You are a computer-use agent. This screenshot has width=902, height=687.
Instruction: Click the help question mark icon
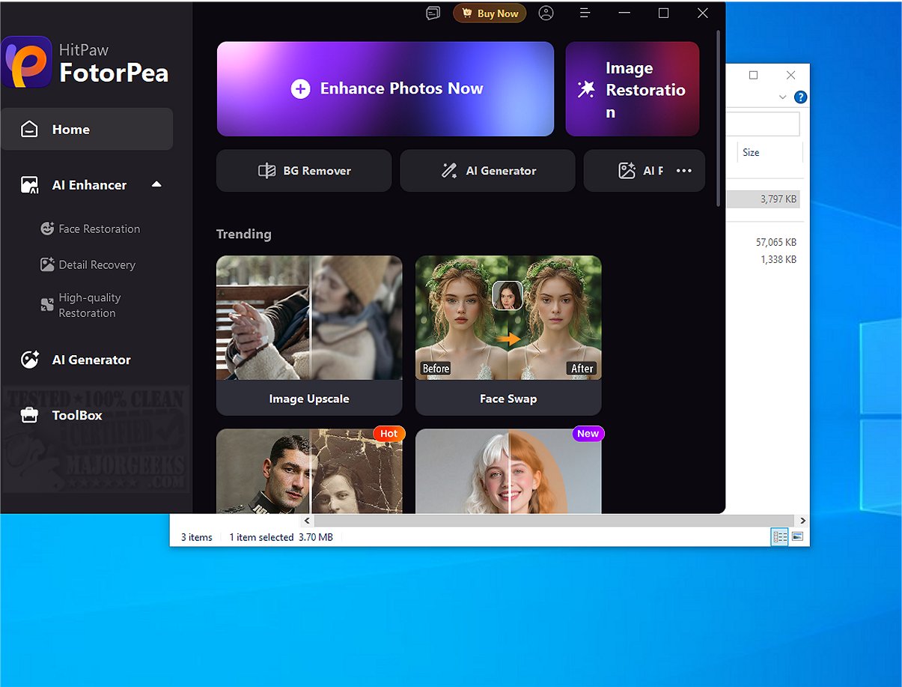[800, 97]
